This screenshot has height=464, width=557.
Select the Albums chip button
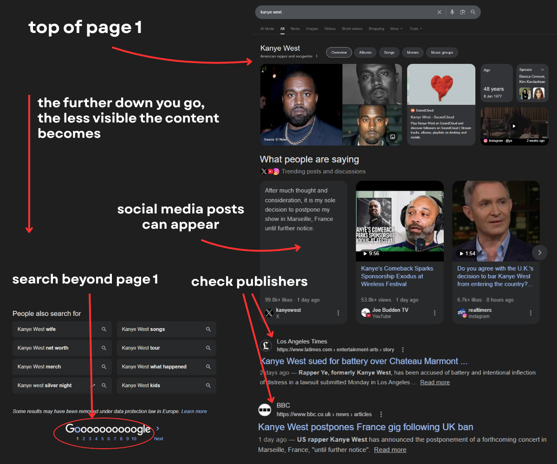point(365,52)
